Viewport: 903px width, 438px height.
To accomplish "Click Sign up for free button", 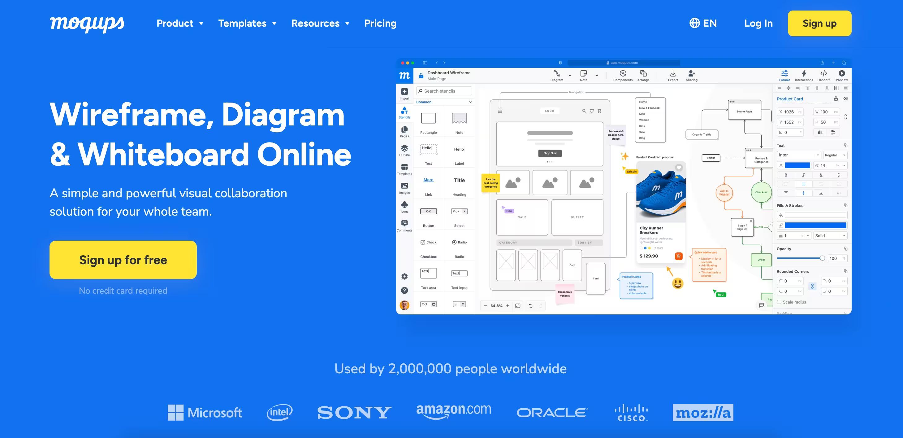I will point(123,260).
